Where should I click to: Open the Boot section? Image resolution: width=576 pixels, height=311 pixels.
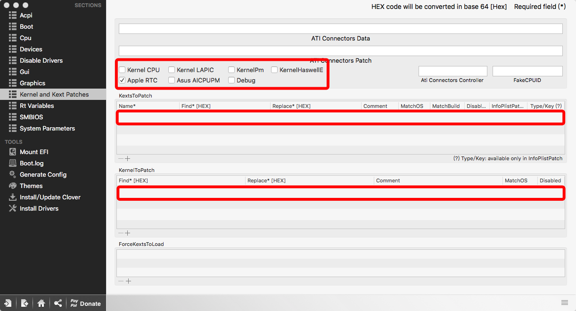26,26
